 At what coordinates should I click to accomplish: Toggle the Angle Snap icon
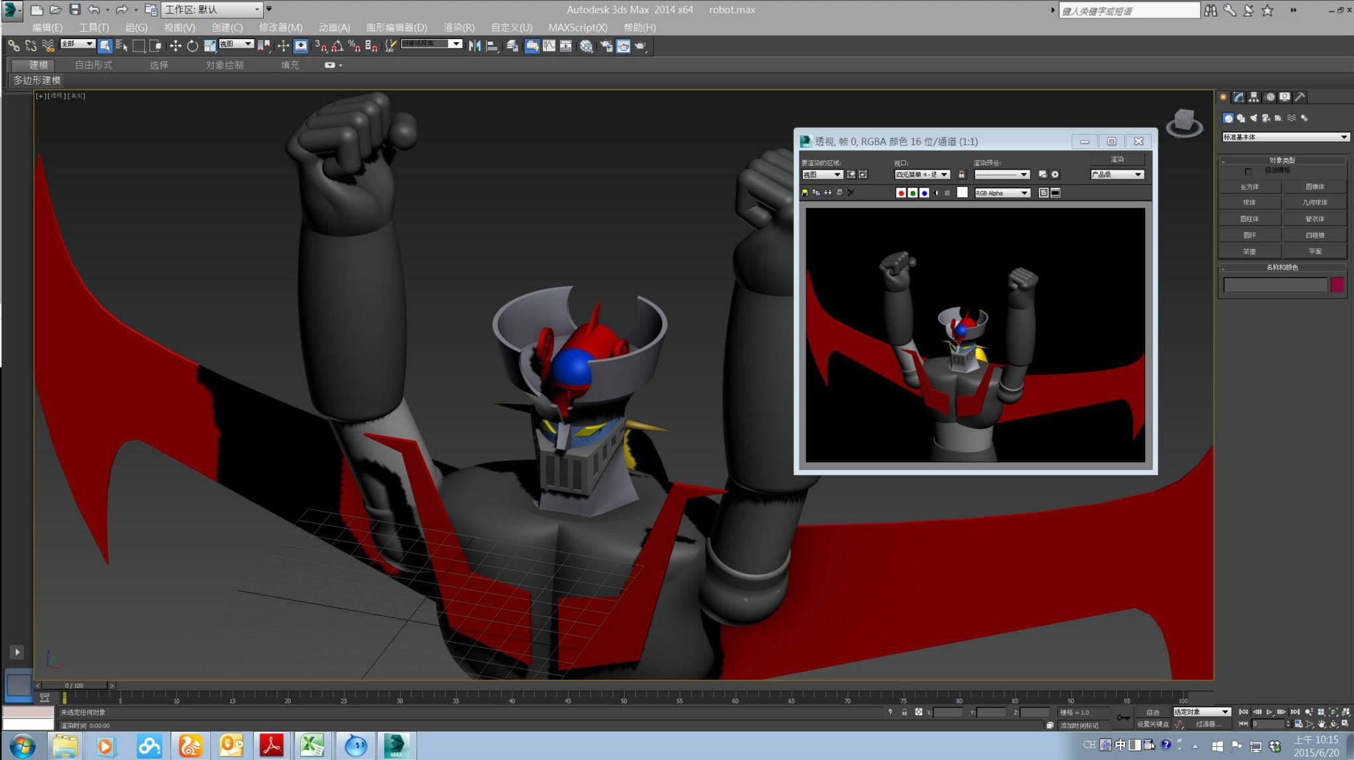338,46
